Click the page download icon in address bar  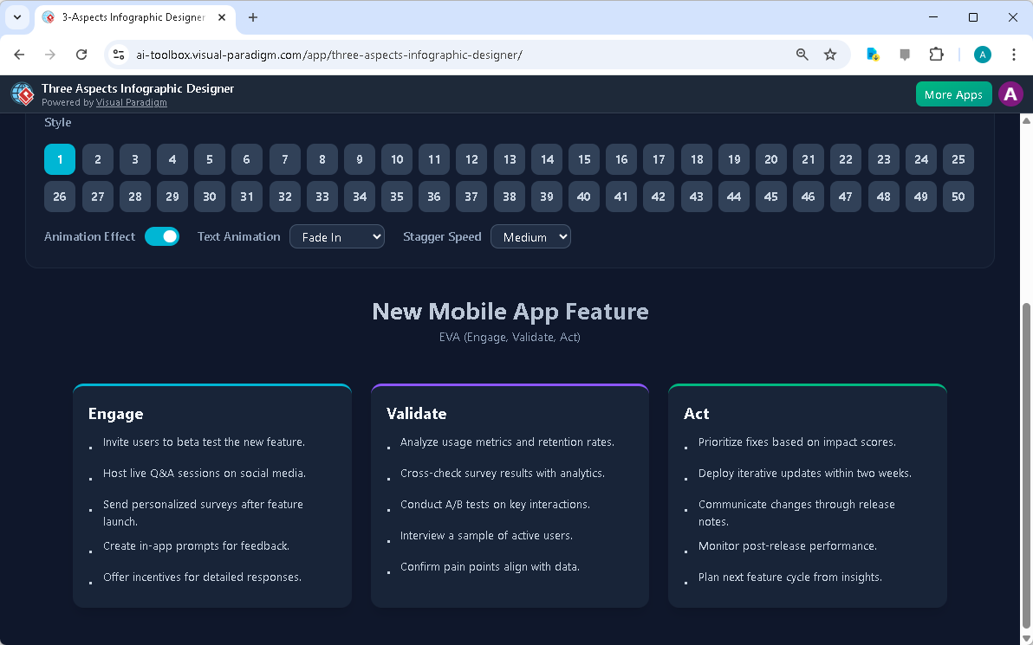coord(872,54)
